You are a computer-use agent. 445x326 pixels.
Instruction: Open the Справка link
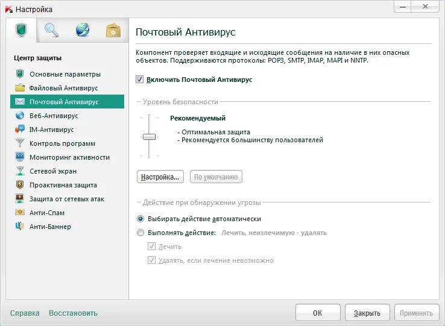coord(25,313)
